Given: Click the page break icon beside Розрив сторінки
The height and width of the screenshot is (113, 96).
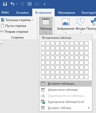Looking at the screenshot, I should pos(3,31).
